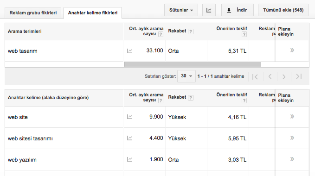Click the 1 - 1 / 1 anahtar kelime text

[221, 76]
